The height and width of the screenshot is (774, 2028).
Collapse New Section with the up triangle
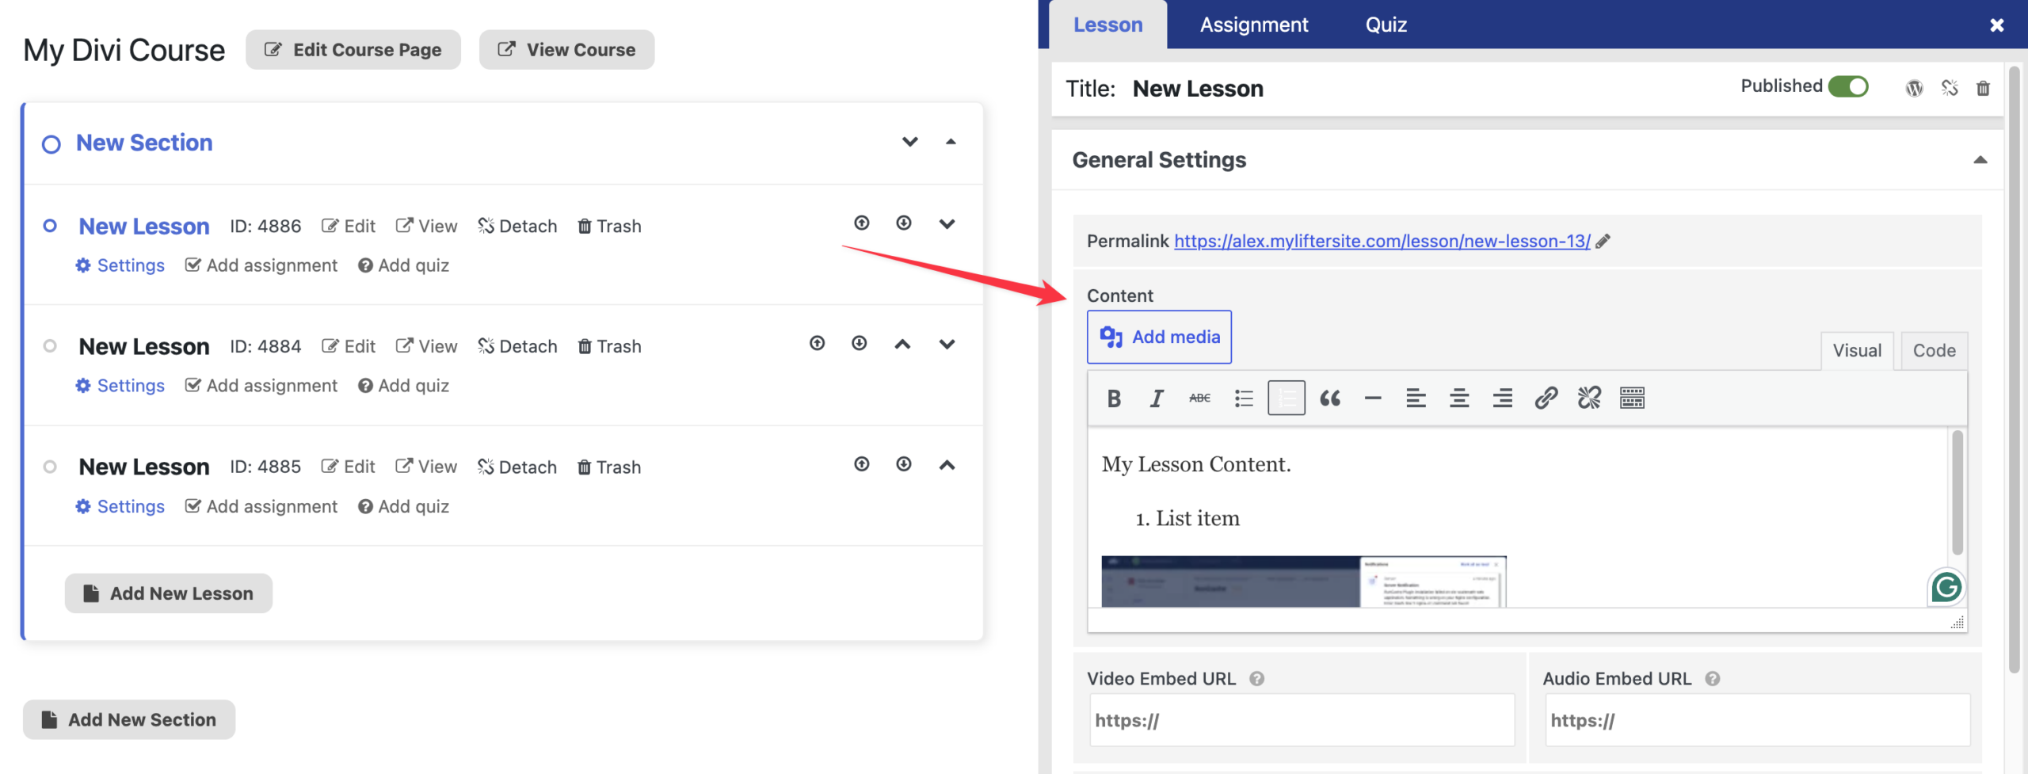pos(951,142)
